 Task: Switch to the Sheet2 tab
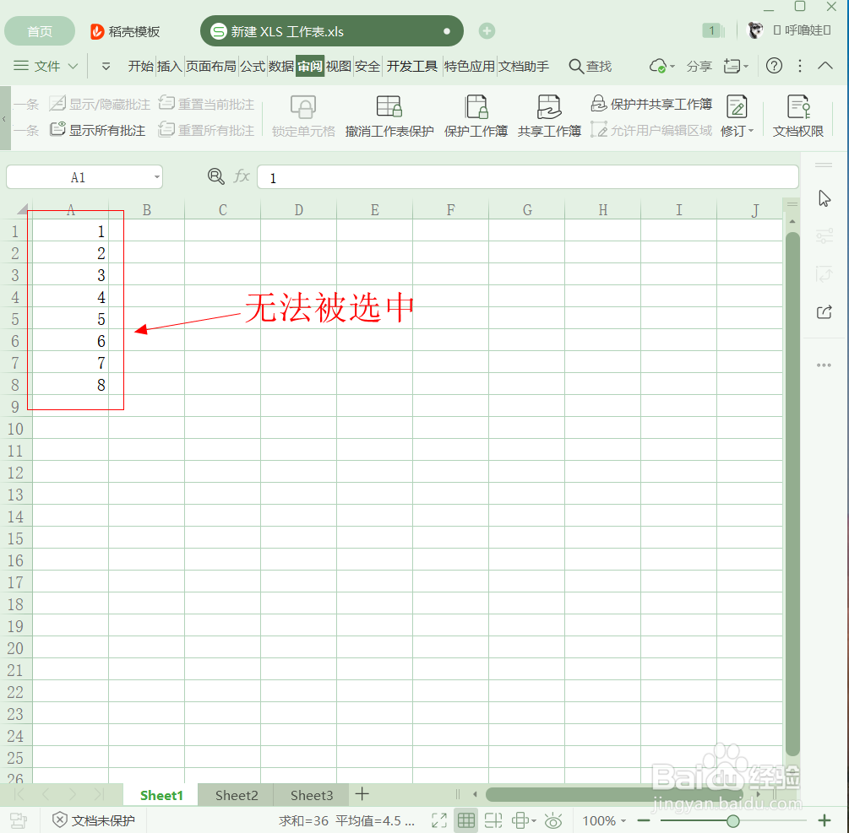(x=237, y=794)
